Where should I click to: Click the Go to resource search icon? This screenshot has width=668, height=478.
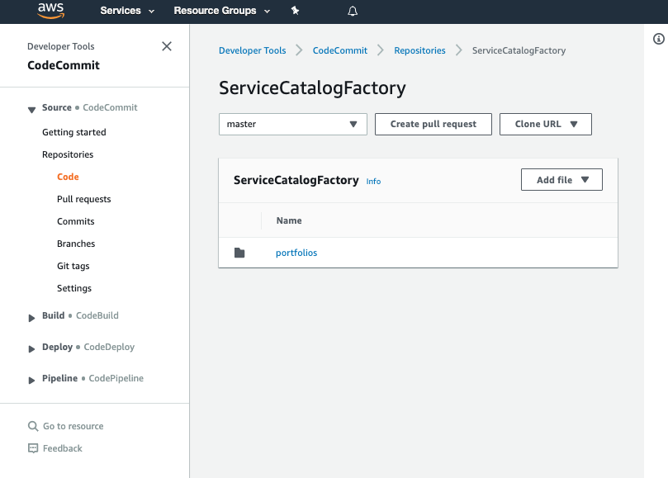33,426
